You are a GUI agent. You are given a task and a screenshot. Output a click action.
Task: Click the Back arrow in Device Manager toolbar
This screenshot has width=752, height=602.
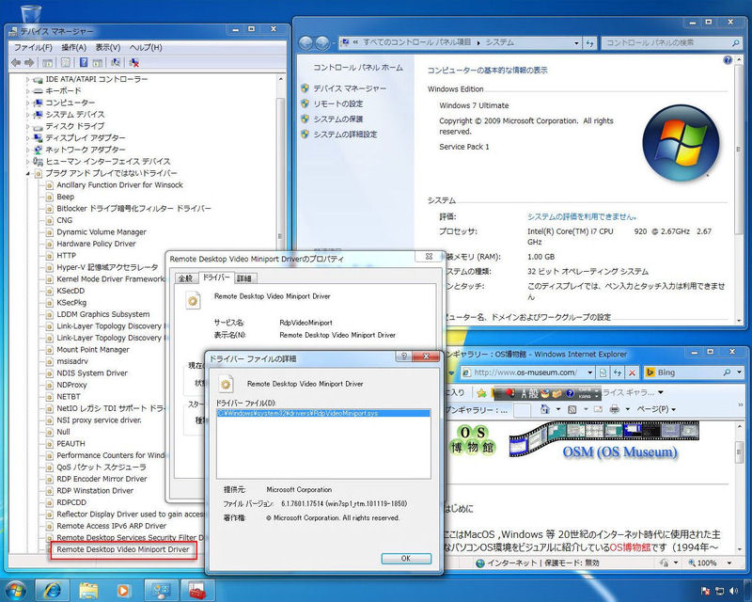[x=16, y=62]
